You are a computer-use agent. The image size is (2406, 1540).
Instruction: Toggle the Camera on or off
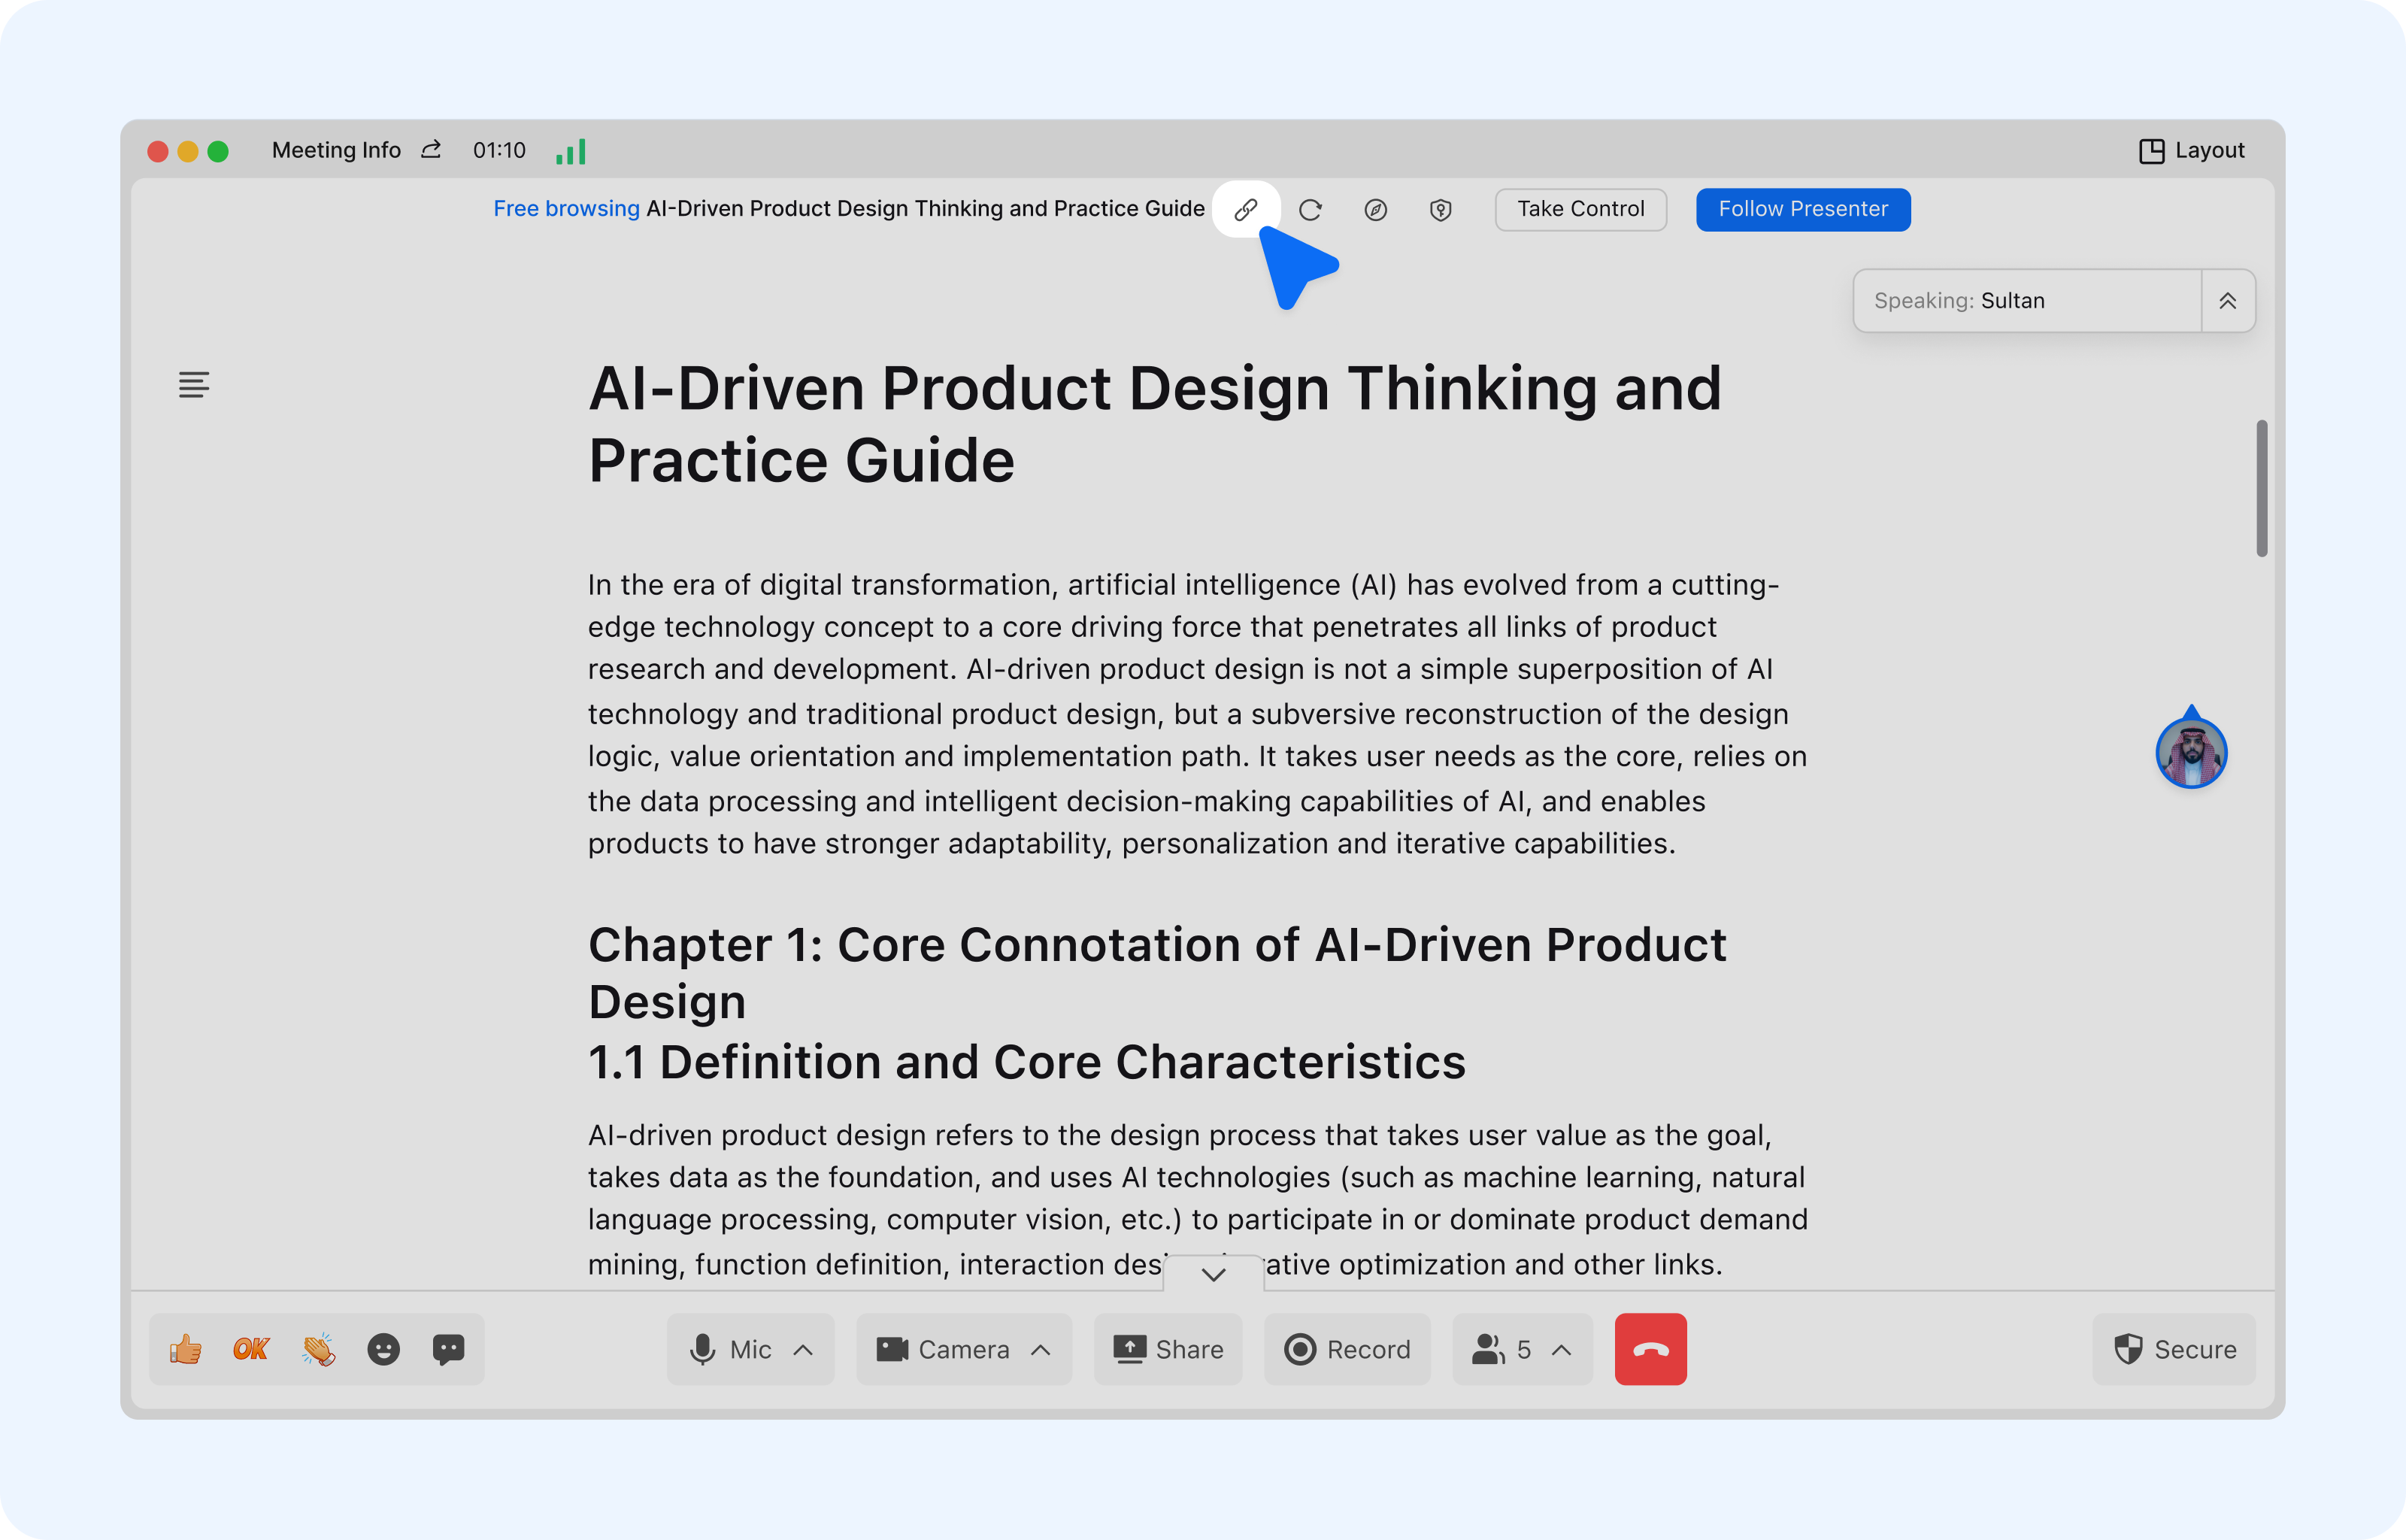click(x=943, y=1349)
